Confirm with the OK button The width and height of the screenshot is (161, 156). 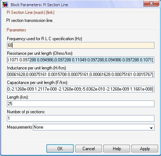[x=60, y=149]
